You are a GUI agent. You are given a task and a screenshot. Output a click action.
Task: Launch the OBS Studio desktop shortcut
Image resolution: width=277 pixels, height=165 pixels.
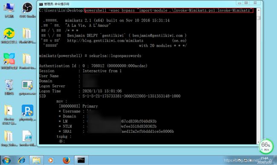click(x=28, y=10)
